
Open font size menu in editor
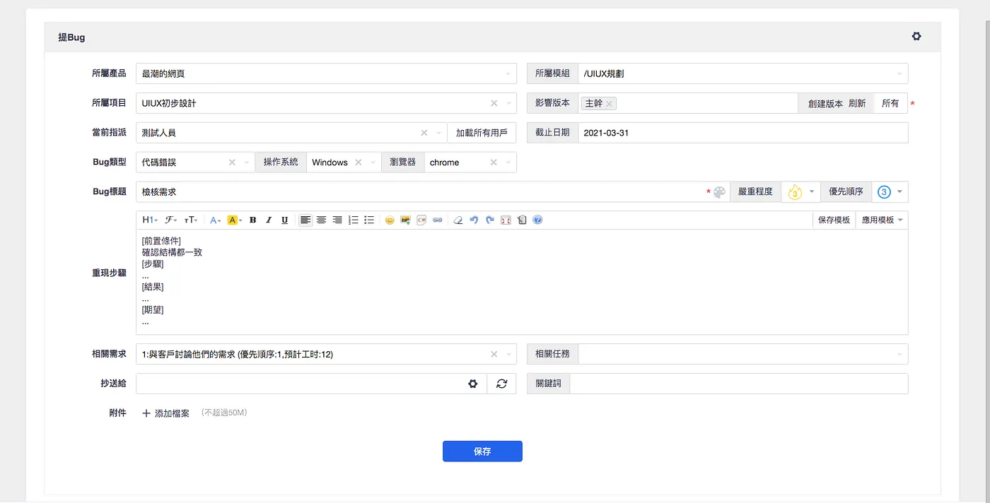(x=191, y=220)
